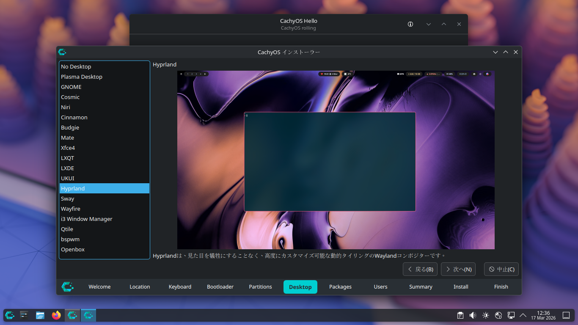Pick i3 Window Manager in the list
This screenshot has width=578, height=325.
[105, 219]
